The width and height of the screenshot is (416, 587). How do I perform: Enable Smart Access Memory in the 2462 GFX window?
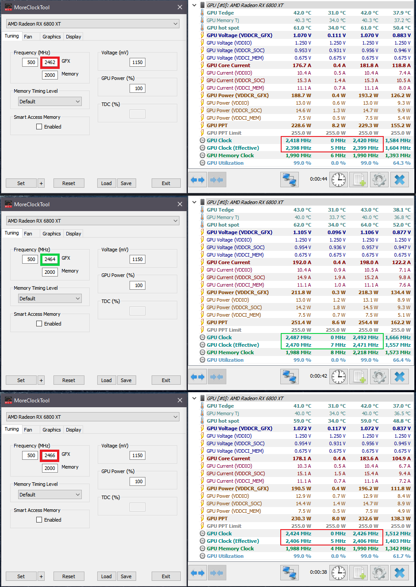(x=39, y=127)
